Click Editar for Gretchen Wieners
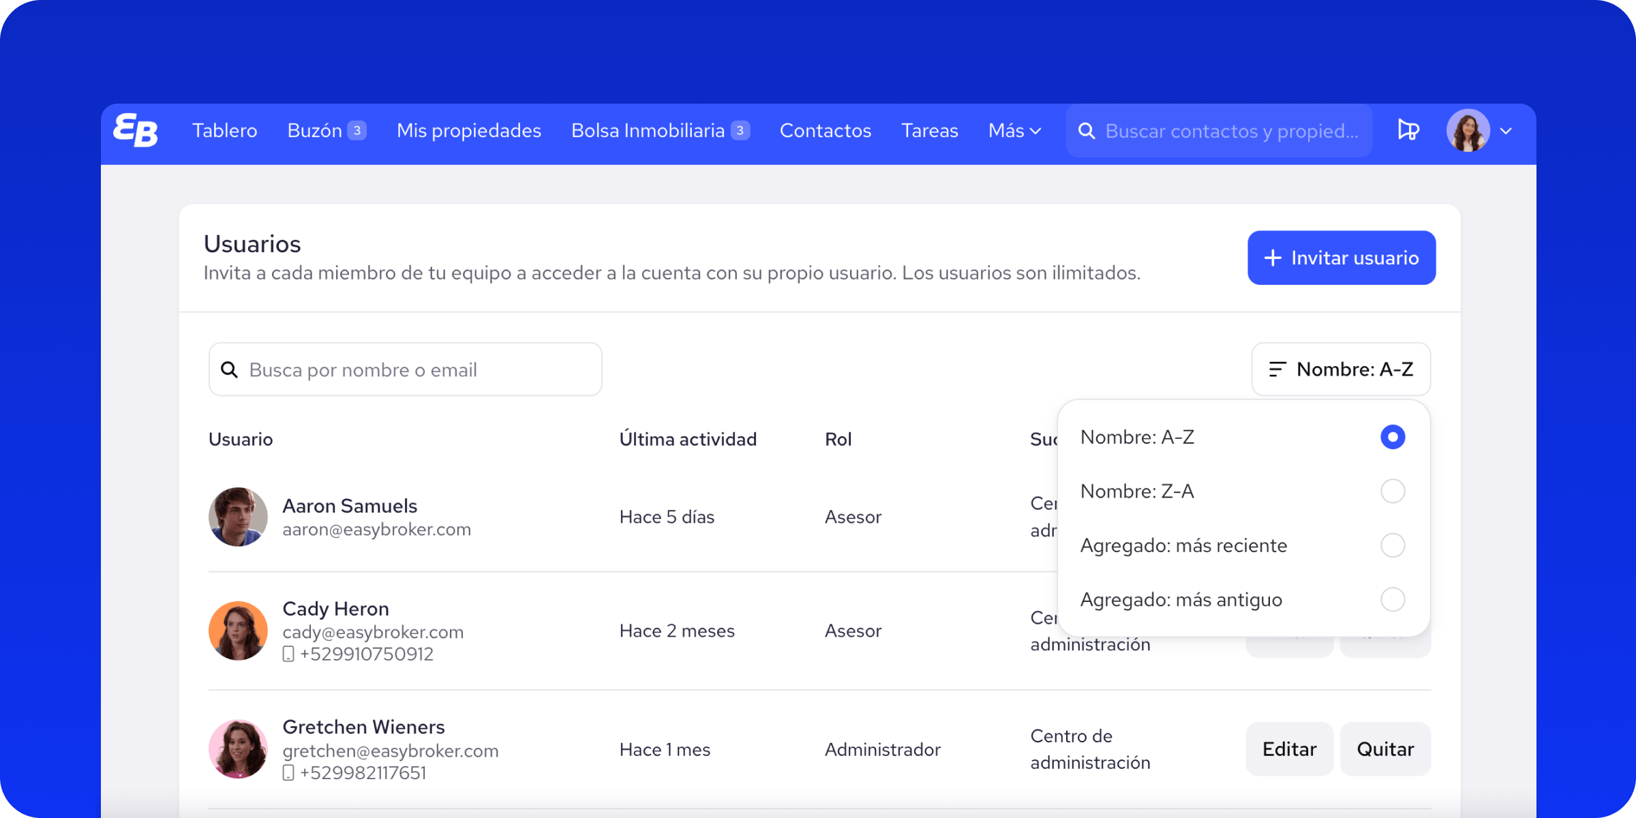The height and width of the screenshot is (818, 1636). (x=1289, y=749)
